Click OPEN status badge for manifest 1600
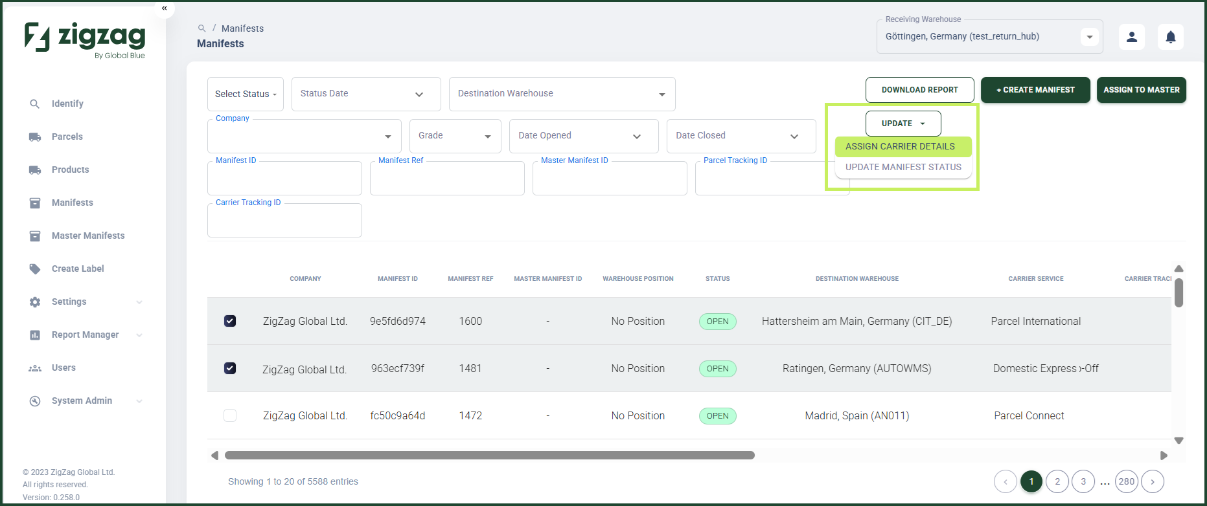Screen dimensions: 1207x506 (718, 322)
